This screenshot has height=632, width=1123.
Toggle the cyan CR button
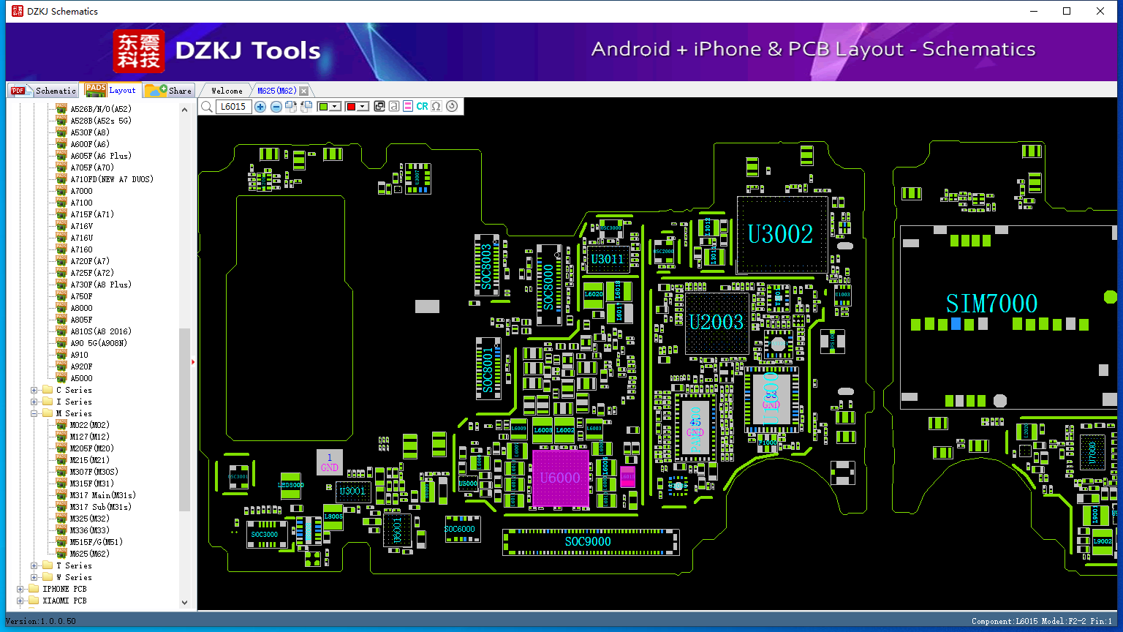(422, 107)
